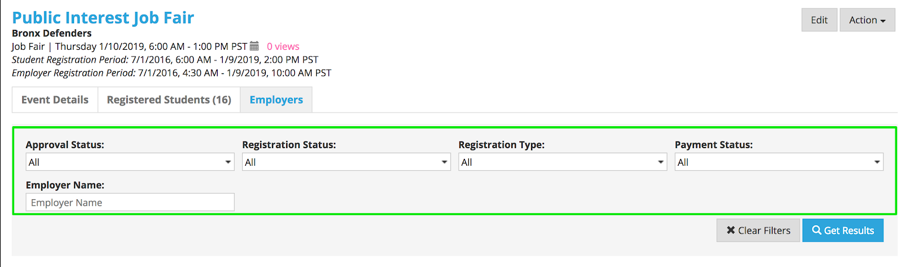Open the Public Interest Job Fair title
905x267 pixels.
coord(103,18)
